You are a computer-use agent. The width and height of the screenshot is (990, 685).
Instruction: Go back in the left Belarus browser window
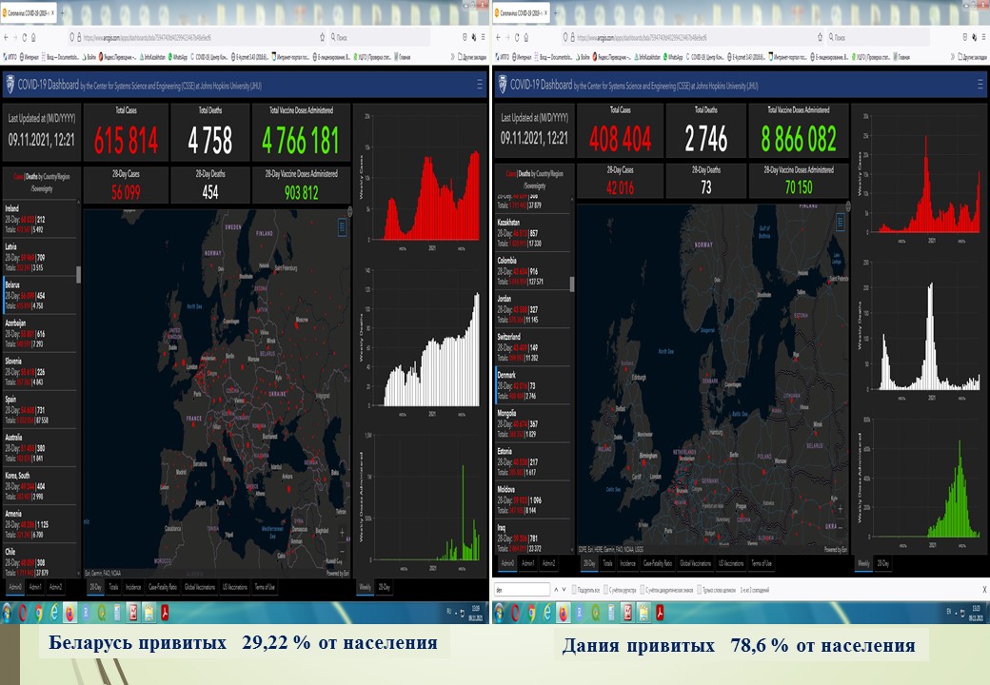[6, 37]
